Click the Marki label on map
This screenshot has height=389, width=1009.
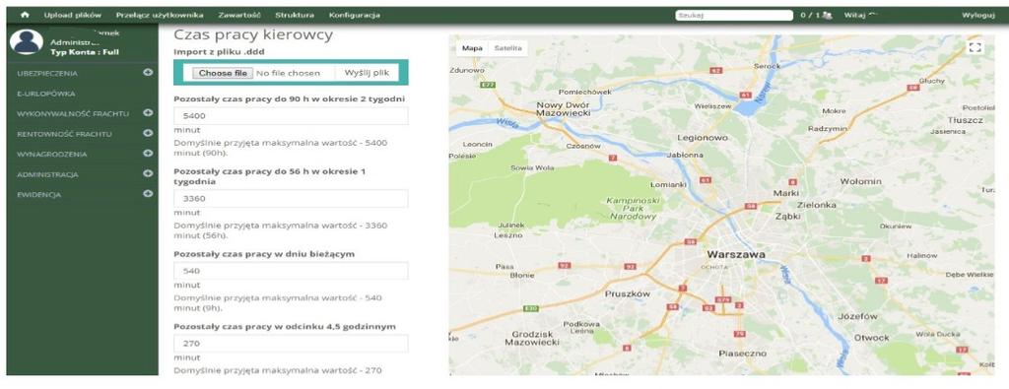tap(786, 193)
